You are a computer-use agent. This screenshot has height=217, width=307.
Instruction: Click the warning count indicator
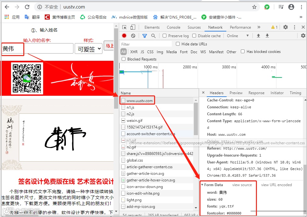274,27
